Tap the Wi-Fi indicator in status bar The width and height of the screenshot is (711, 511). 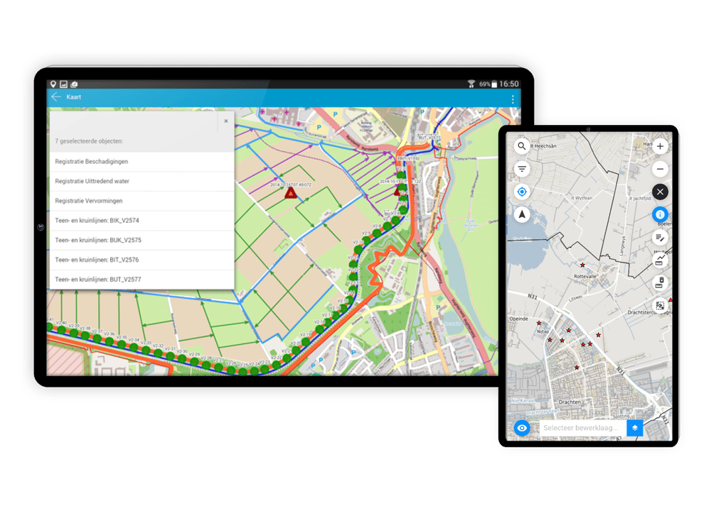tap(471, 84)
